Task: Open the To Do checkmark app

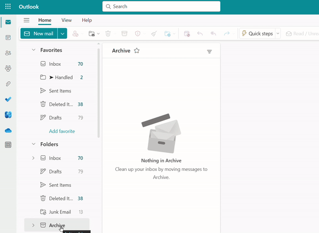Action: 8,99
